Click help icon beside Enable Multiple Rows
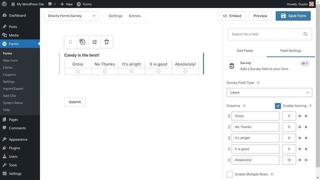Image resolution: width=320 pixels, height=180 pixels. click(271, 174)
